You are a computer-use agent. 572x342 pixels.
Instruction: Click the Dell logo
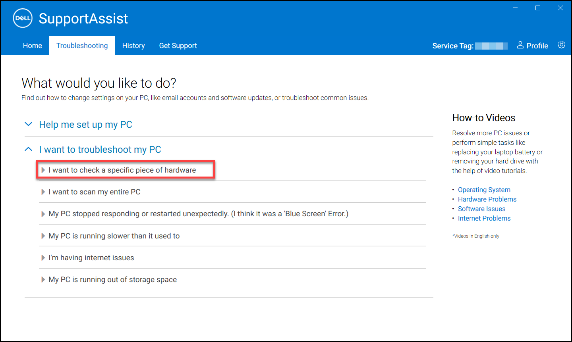point(23,18)
